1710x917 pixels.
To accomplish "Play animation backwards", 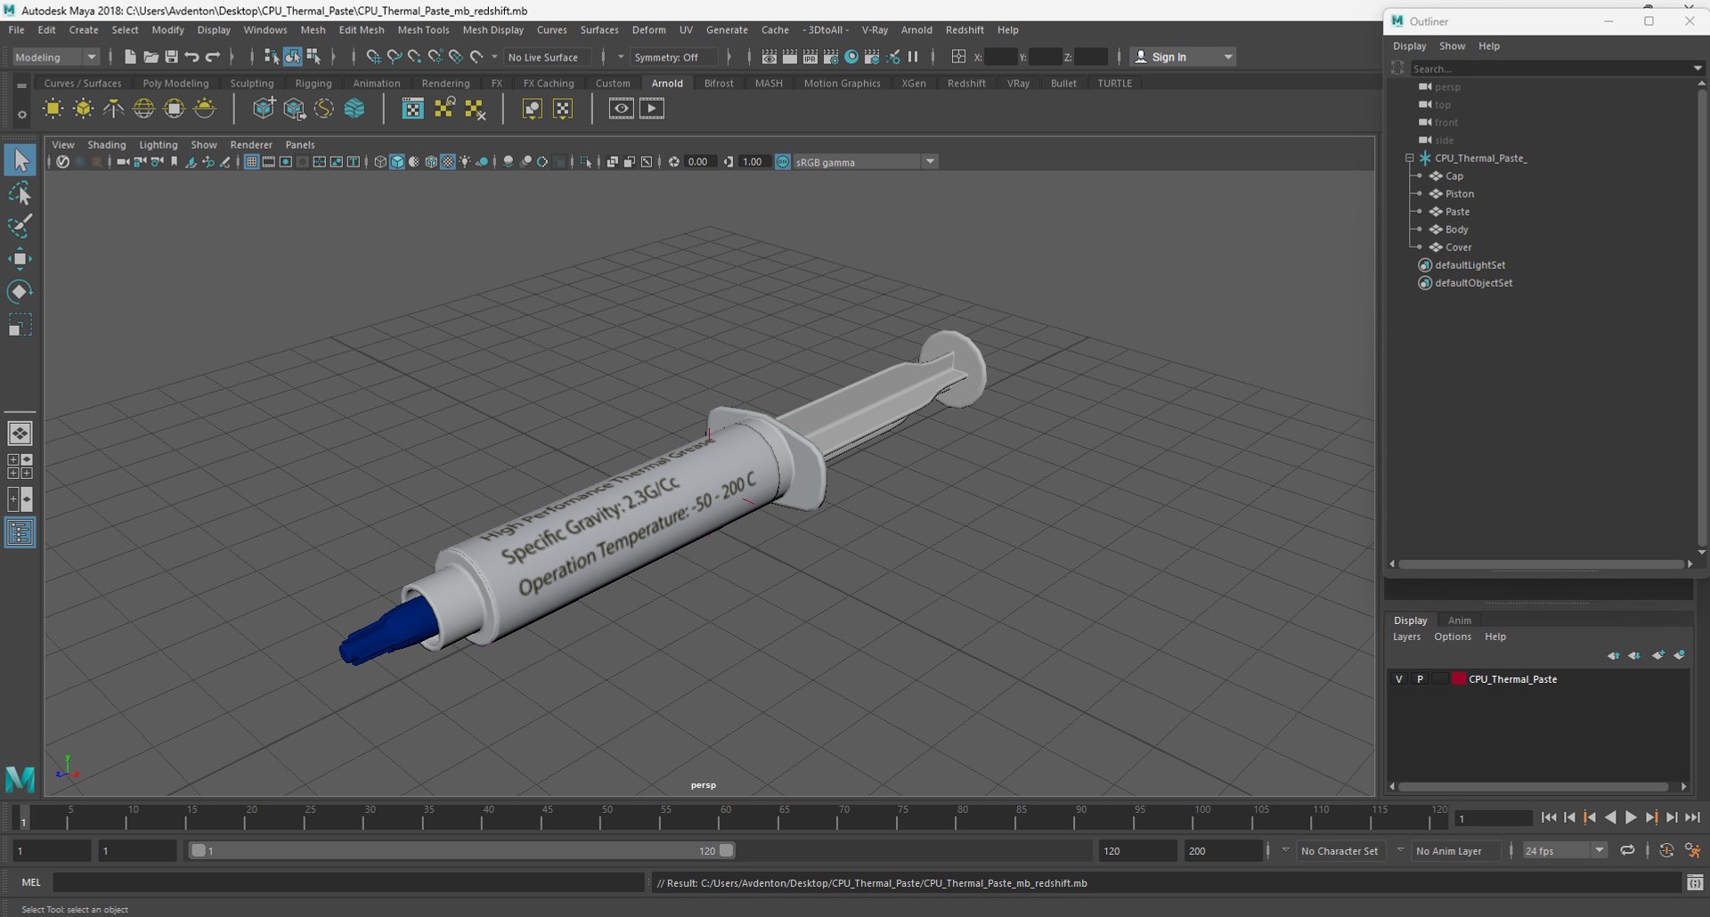I will tap(1610, 817).
